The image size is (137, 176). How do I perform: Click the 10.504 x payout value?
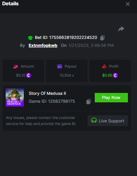pyautogui.click(x=67, y=76)
